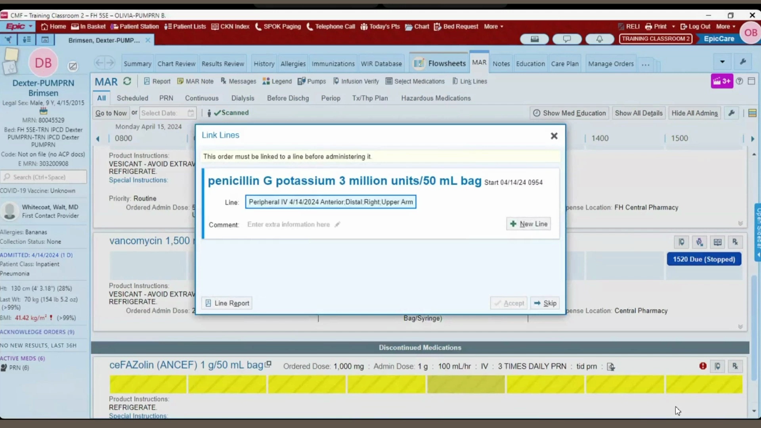Open the MAR Legend
The image size is (761, 428).
click(x=277, y=81)
